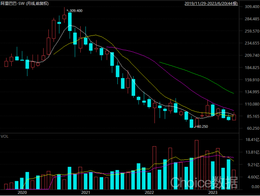Click the 2022 year axis label
Viewport: 260px width, 196px height.
149,193
